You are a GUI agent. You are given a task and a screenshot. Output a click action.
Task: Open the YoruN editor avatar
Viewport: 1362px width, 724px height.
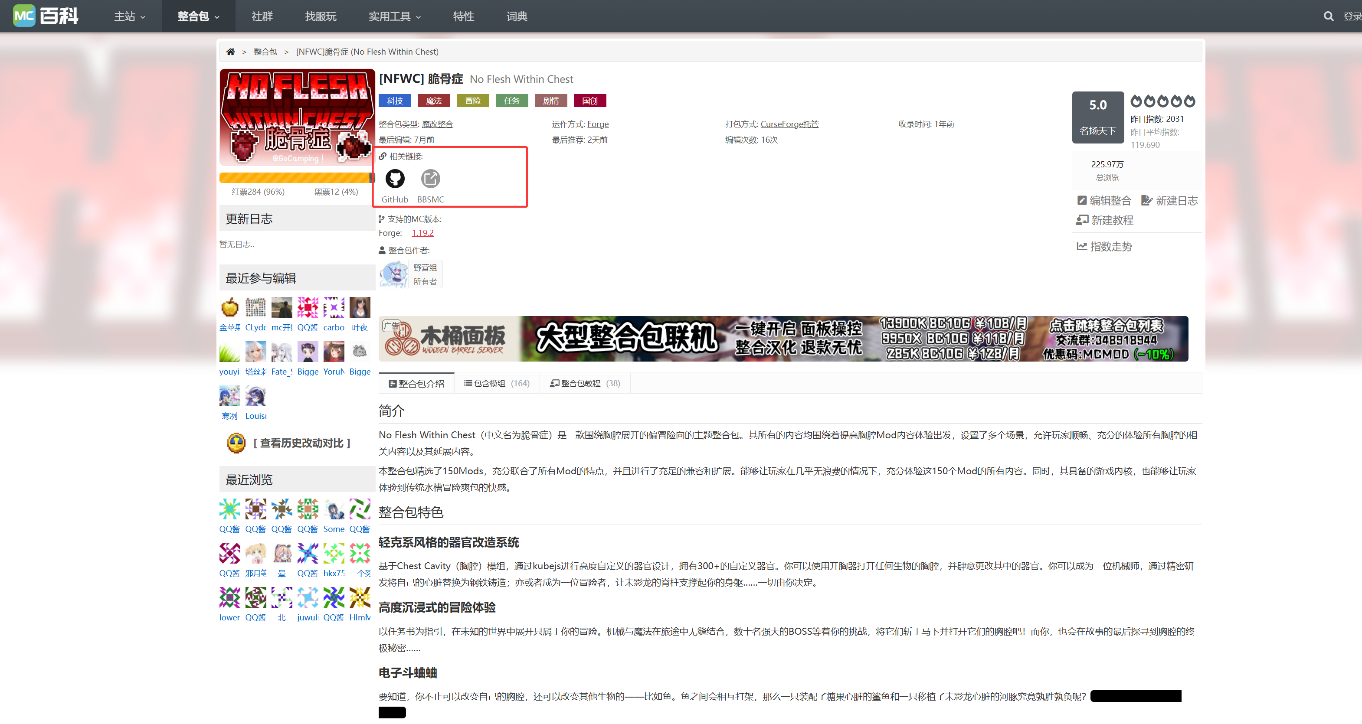(x=334, y=352)
